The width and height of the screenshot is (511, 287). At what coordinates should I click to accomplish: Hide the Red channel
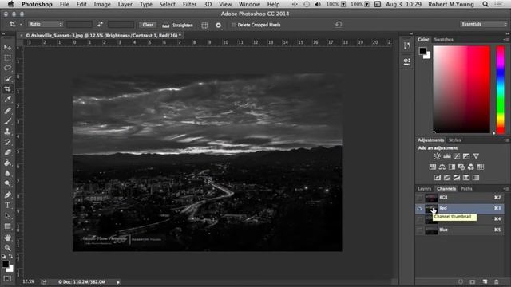point(420,208)
